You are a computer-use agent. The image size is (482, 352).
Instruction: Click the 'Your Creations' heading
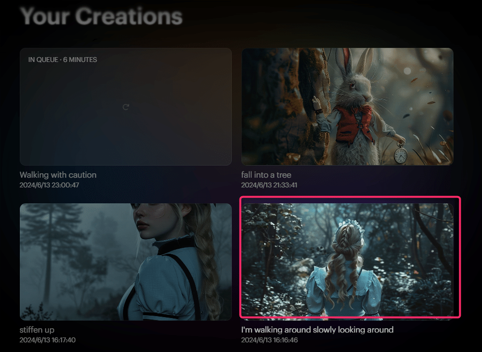(x=102, y=16)
